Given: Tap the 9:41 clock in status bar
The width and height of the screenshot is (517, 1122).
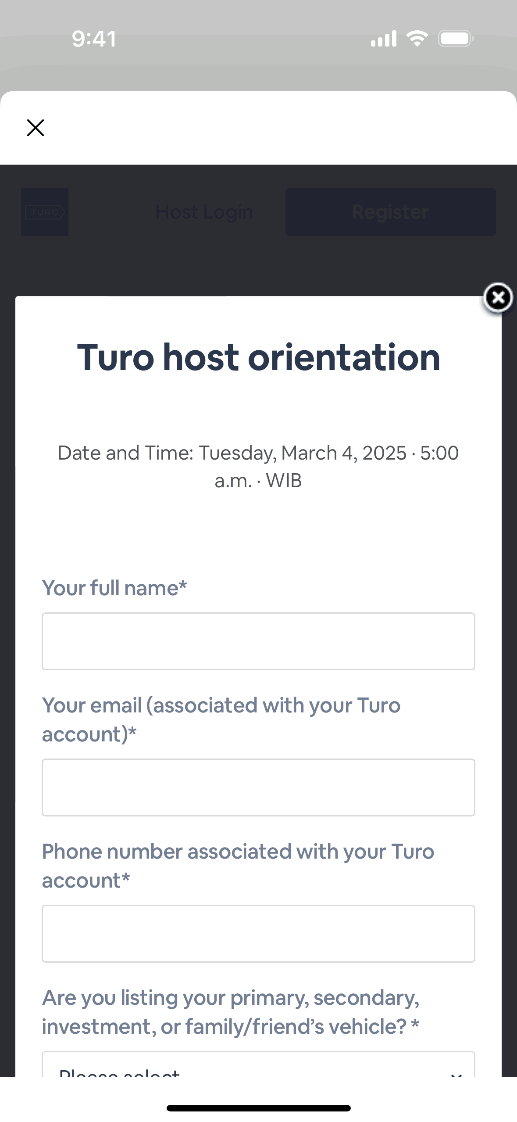Looking at the screenshot, I should click(x=94, y=39).
